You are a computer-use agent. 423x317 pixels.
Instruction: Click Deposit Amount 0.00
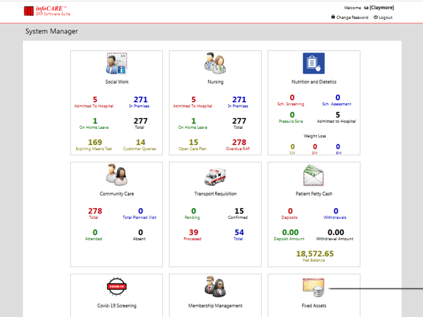[290, 232]
